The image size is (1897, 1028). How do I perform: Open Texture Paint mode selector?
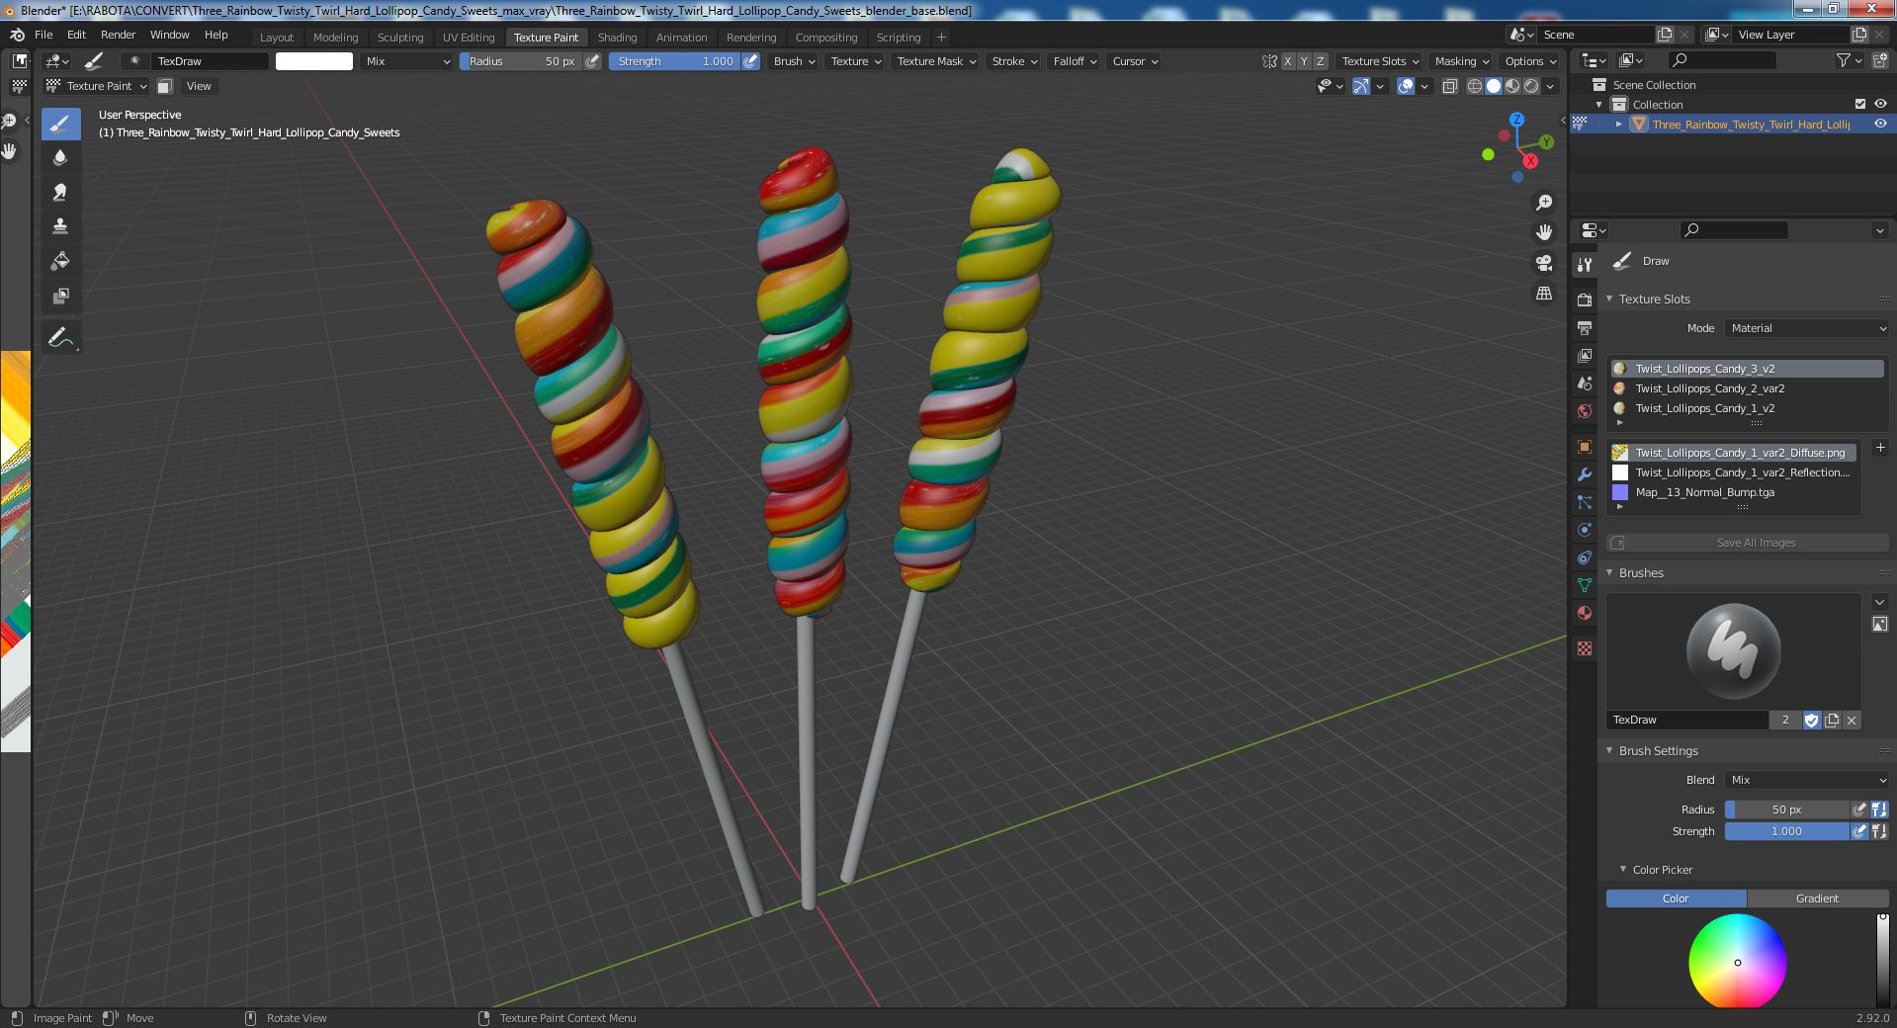point(97,86)
